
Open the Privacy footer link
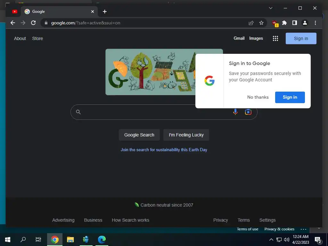pyautogui.click(x=220, y=220)
